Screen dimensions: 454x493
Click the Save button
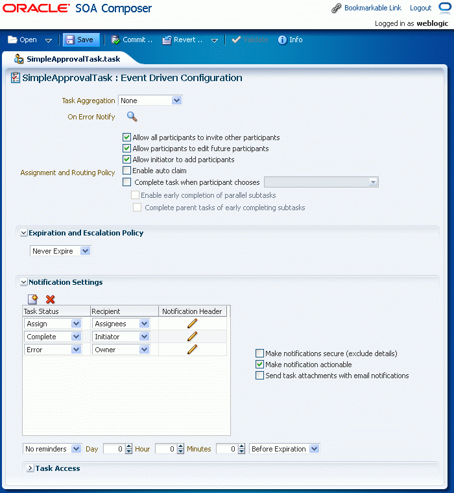click(x=81, y=40)
